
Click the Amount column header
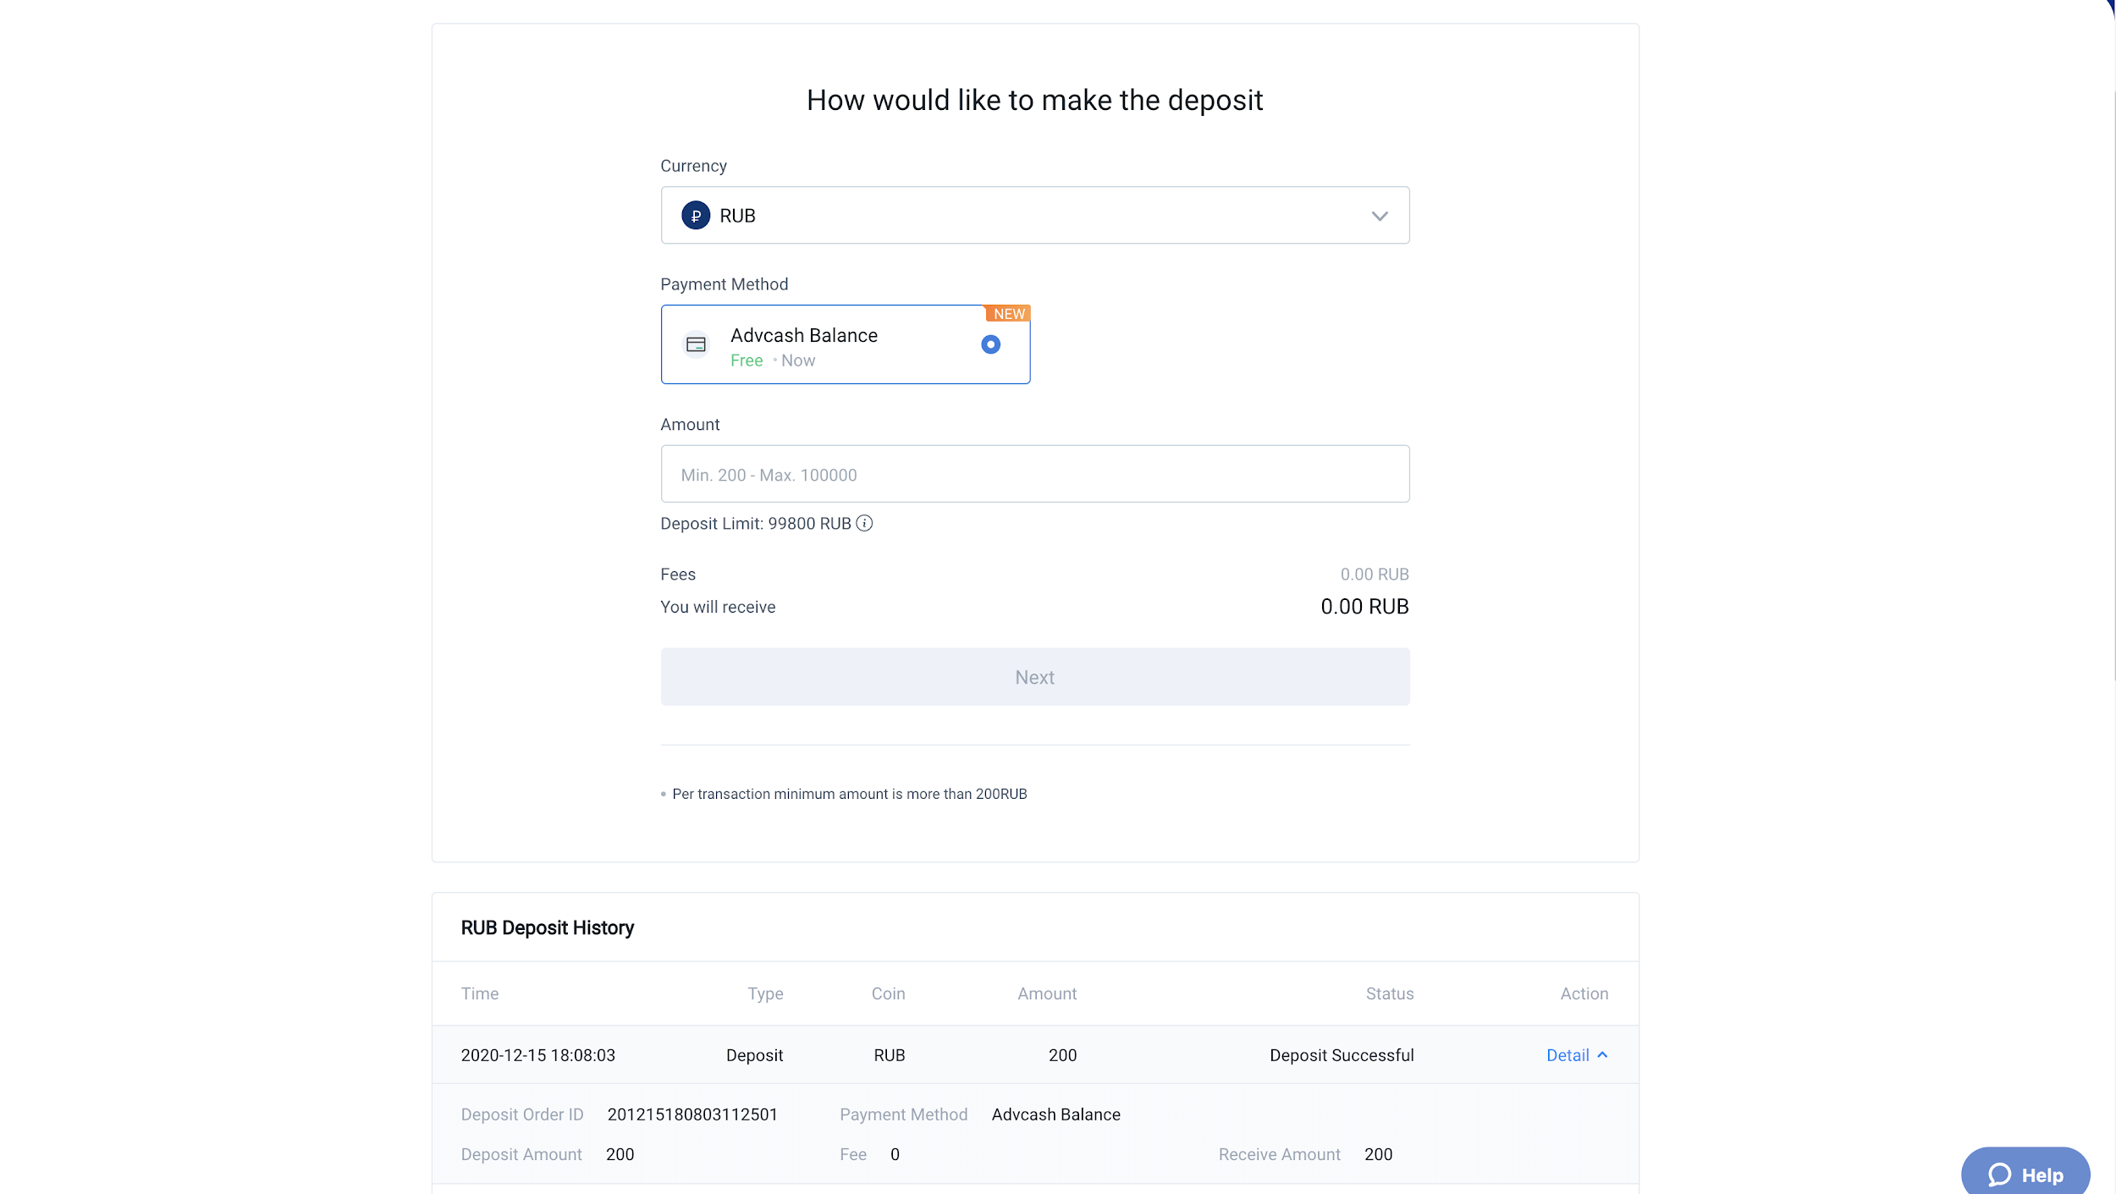coord(1047,993)
